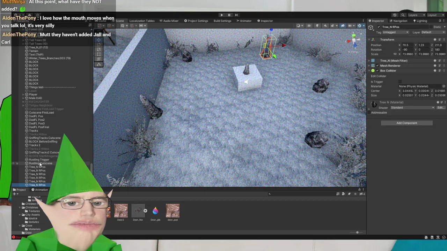447x251 pixels.
Task: Select the Rect tool in the scene
Action: [x=99, y=54]
